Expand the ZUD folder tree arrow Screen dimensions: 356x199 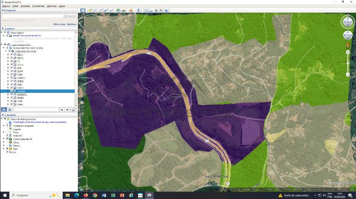coord(8,85)
